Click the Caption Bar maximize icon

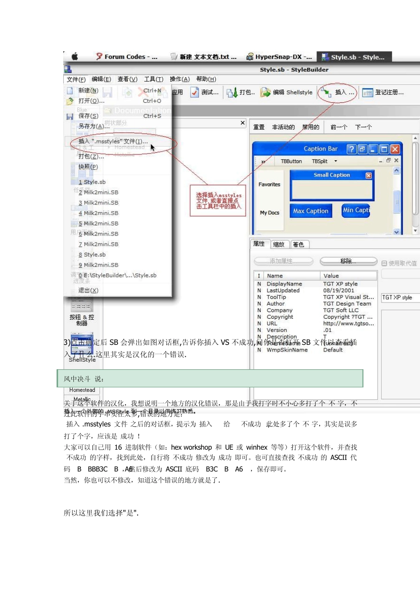[384, 149]
